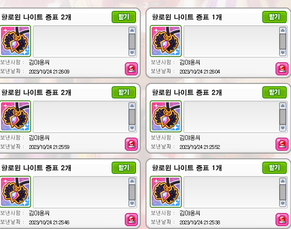Click the report siren on the 21:25:52 gift
Image resolution: width=291 pixels, height=229 pixels.
coord(282,144)
